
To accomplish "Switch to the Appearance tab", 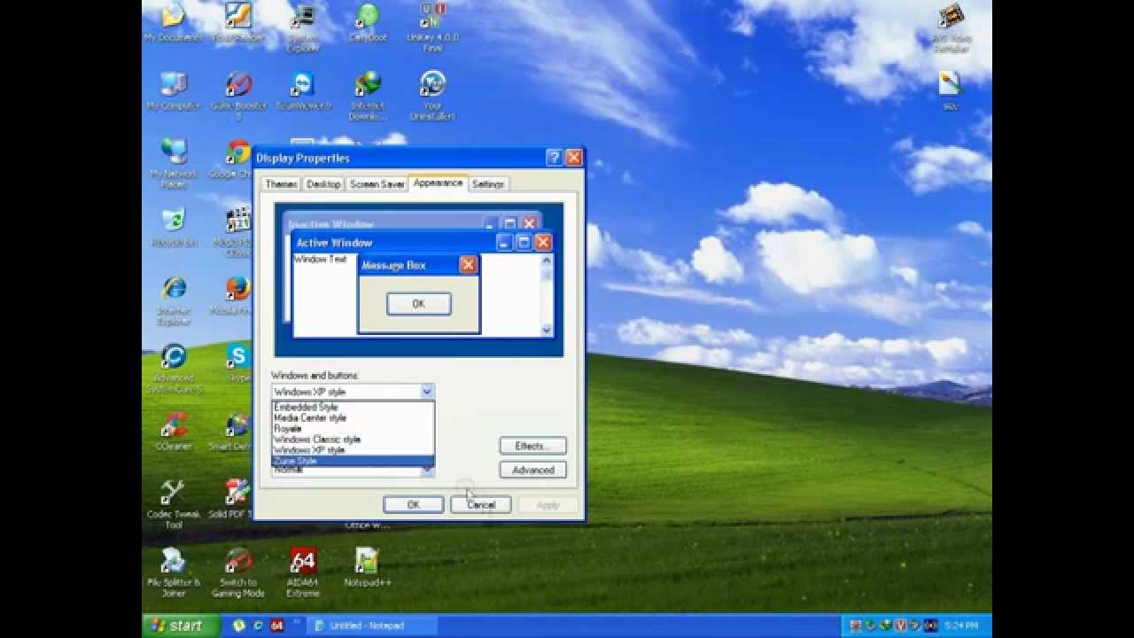I will click(x=438, y=183).
